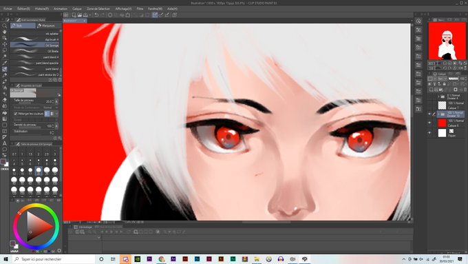
Task: Collapse the timeline track chevron
Action: coord(99,238)
